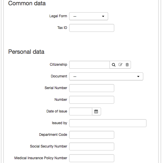Click the Legal Form dropdown arrow
This screenshot has height=163, width=162.
pyautogui.click(x=103, y=16)
